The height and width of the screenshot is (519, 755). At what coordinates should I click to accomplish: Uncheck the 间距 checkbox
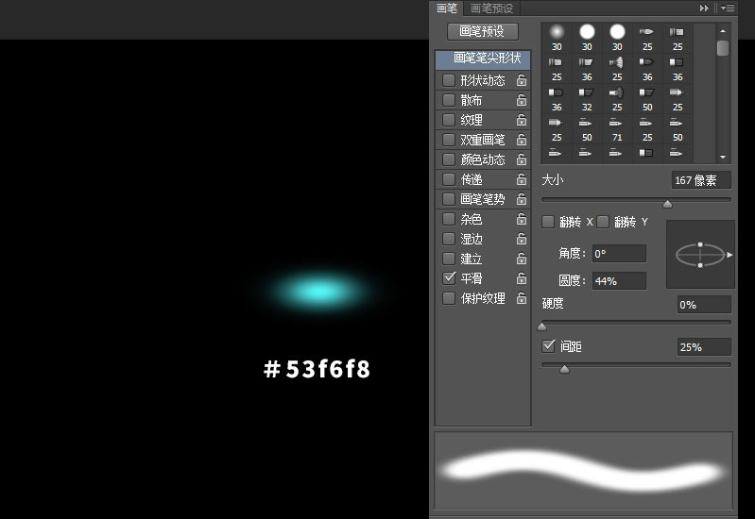tap(548, 345)
